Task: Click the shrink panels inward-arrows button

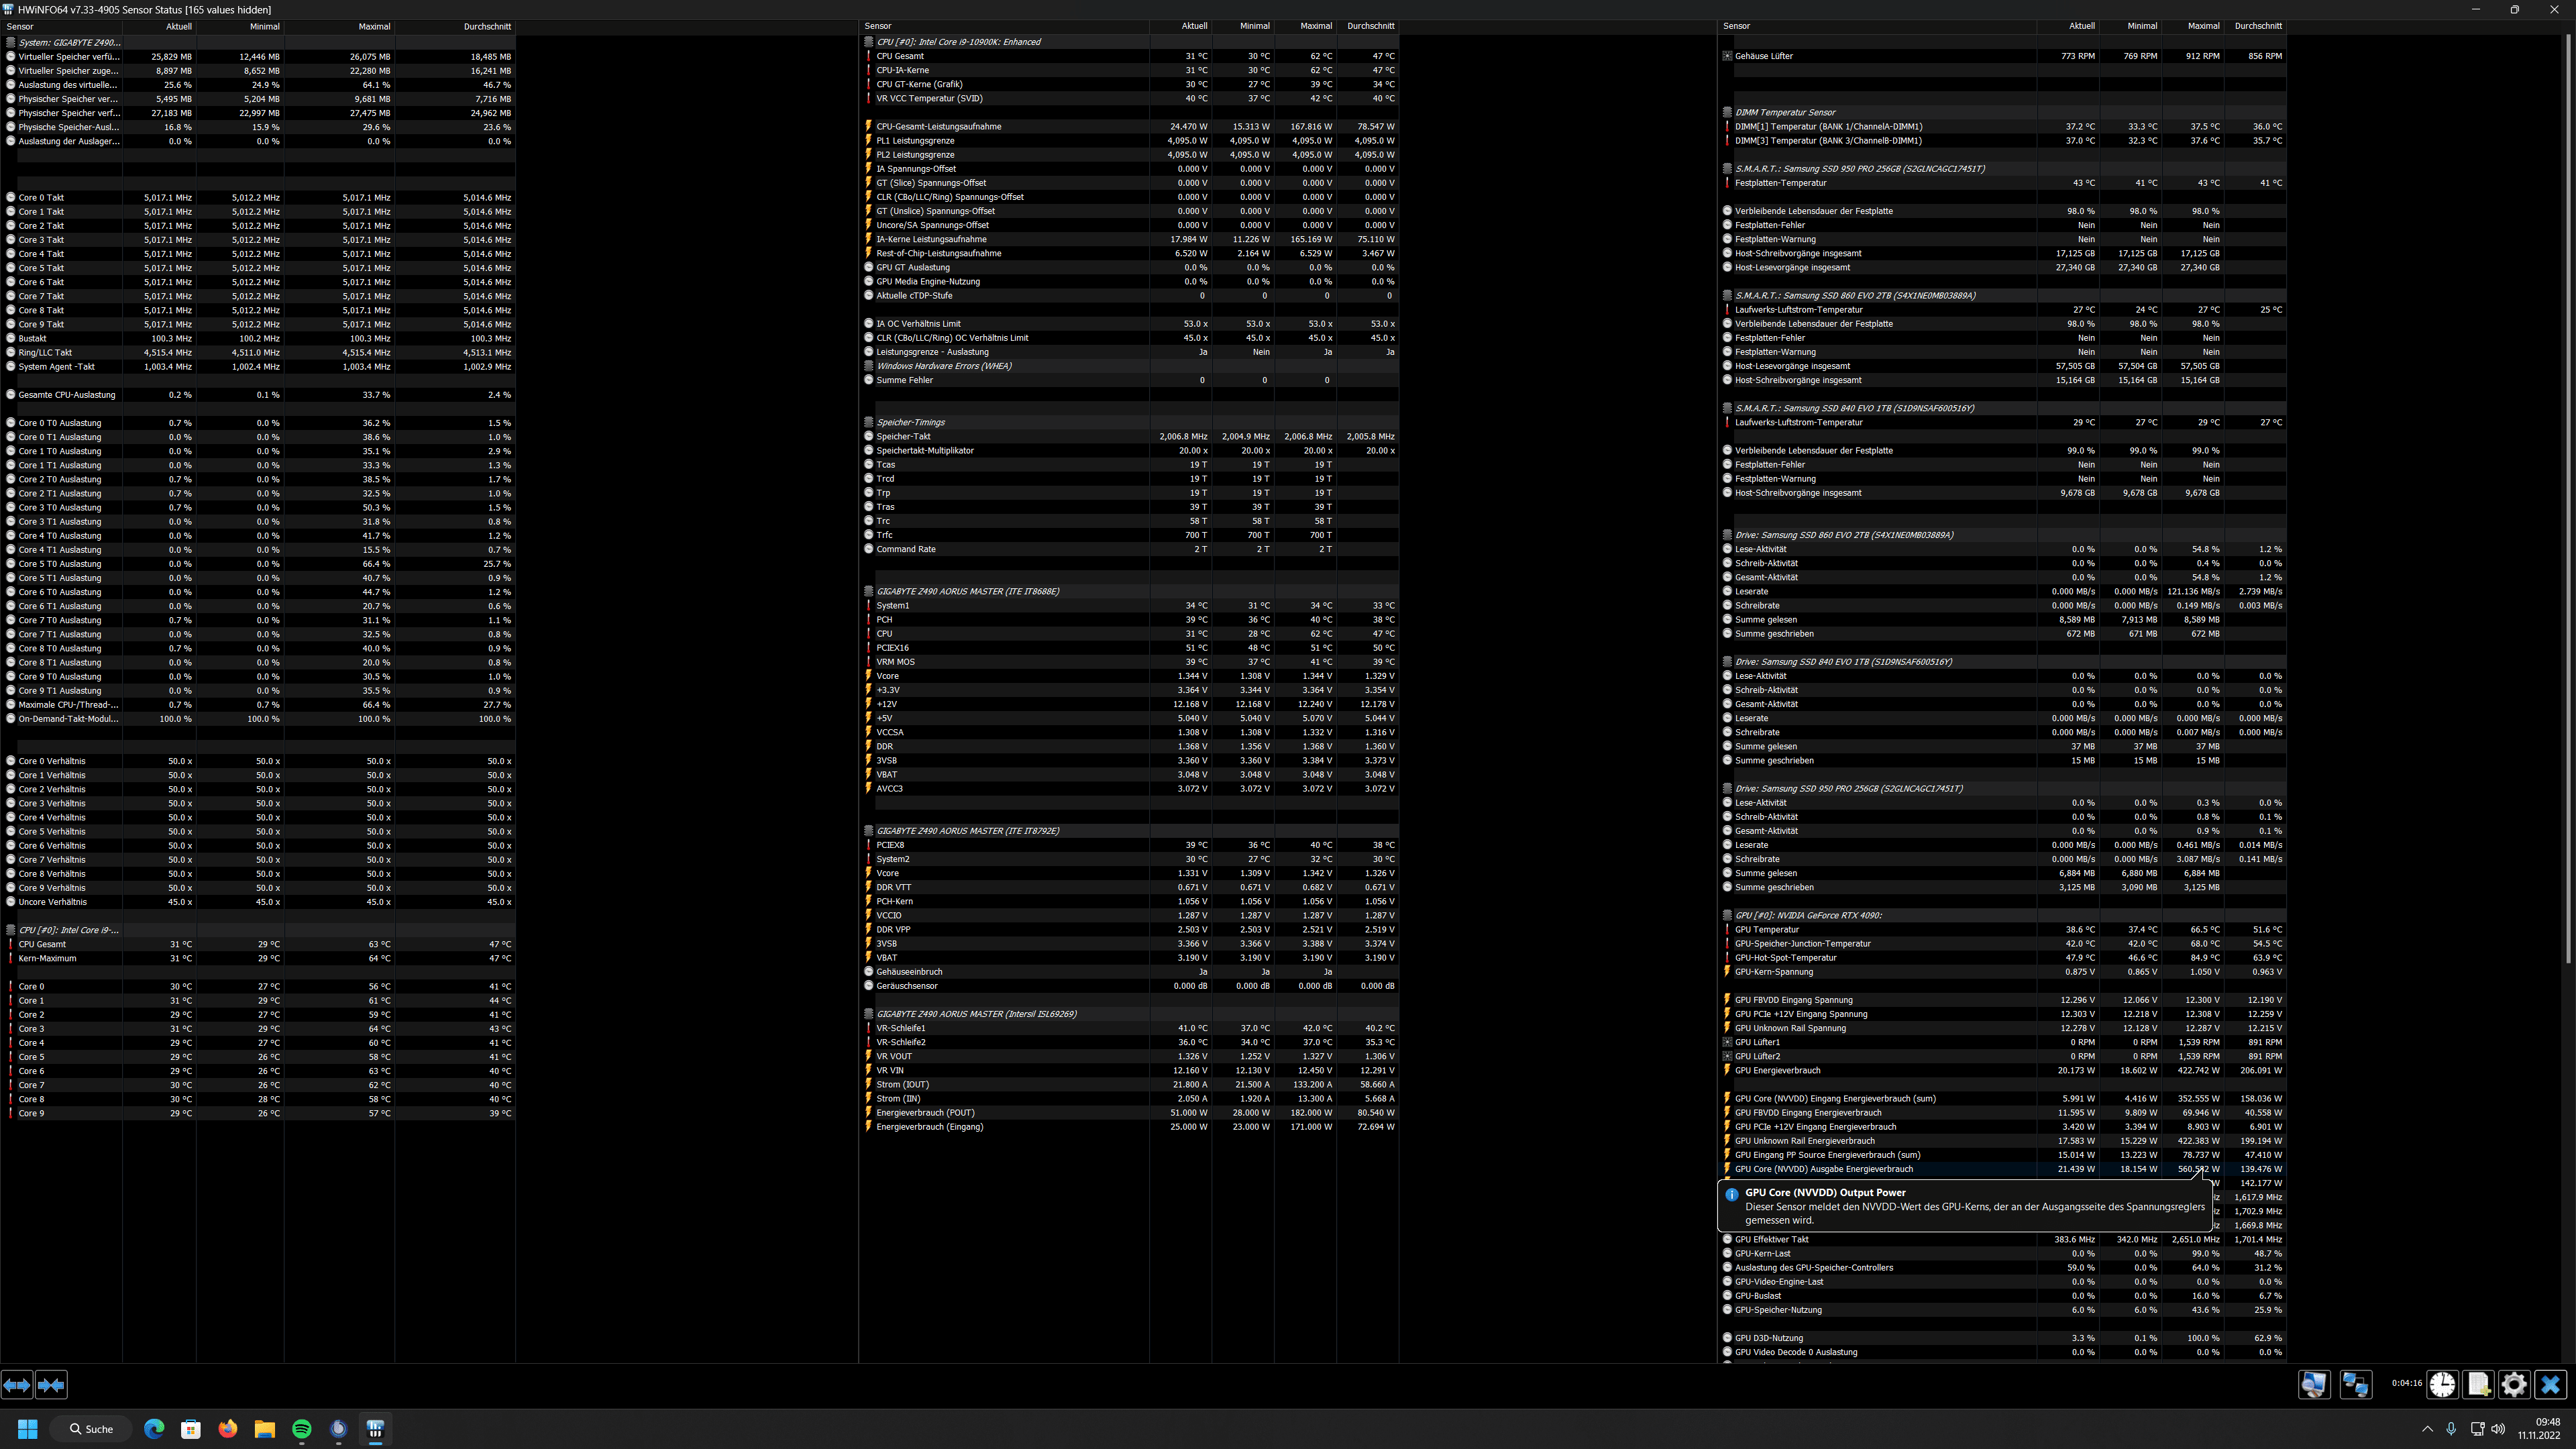Action: (x=51, y=1385)
